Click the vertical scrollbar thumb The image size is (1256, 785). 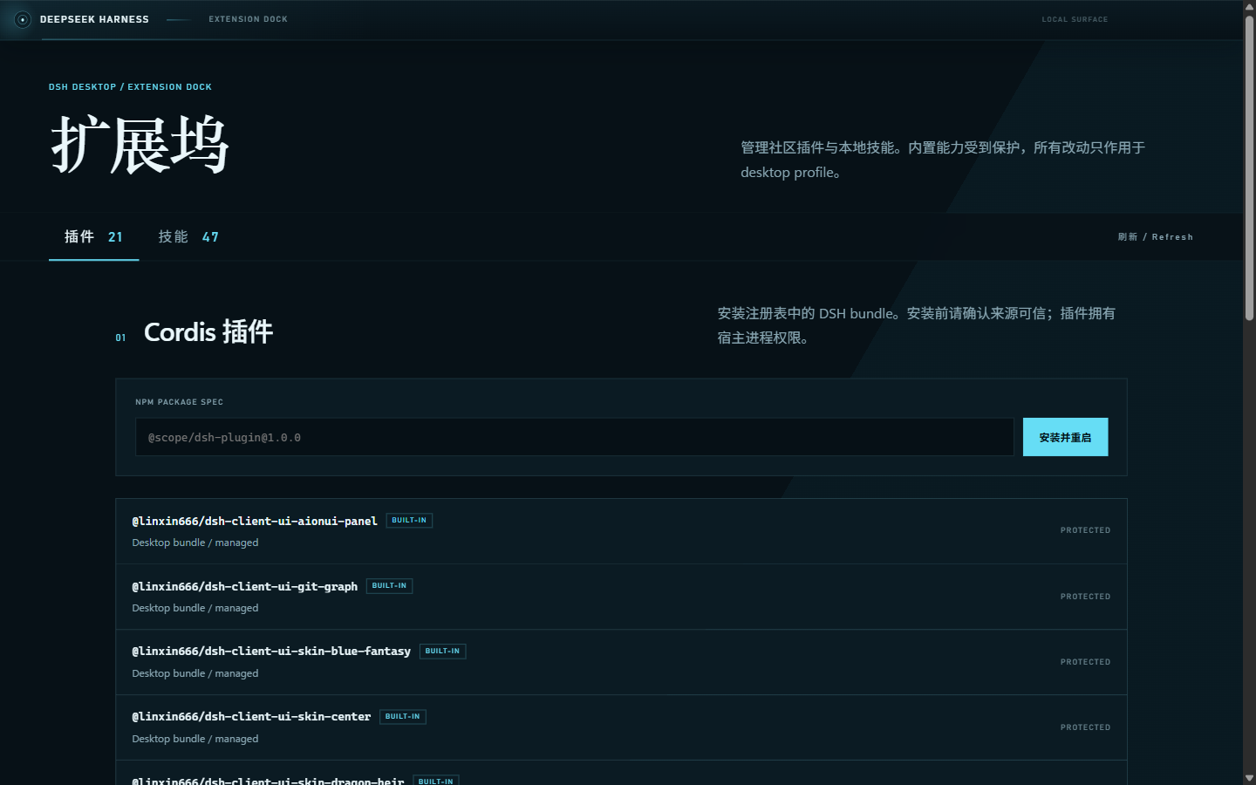pos(1249,167)
